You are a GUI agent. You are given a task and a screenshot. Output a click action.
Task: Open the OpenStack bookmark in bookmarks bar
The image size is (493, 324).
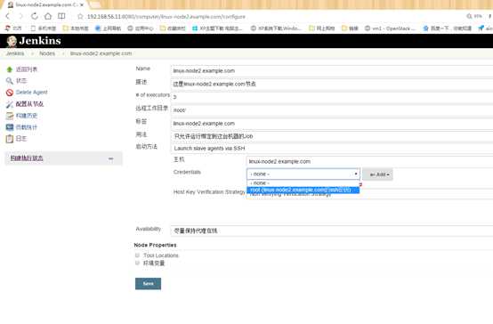pos(390,28)
